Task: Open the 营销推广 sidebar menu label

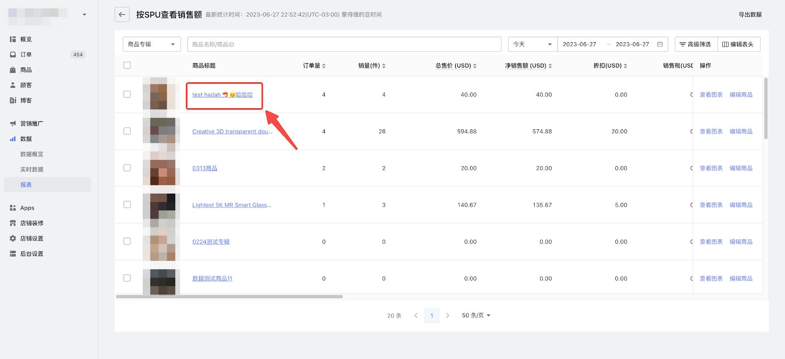Action: (32, 123)
